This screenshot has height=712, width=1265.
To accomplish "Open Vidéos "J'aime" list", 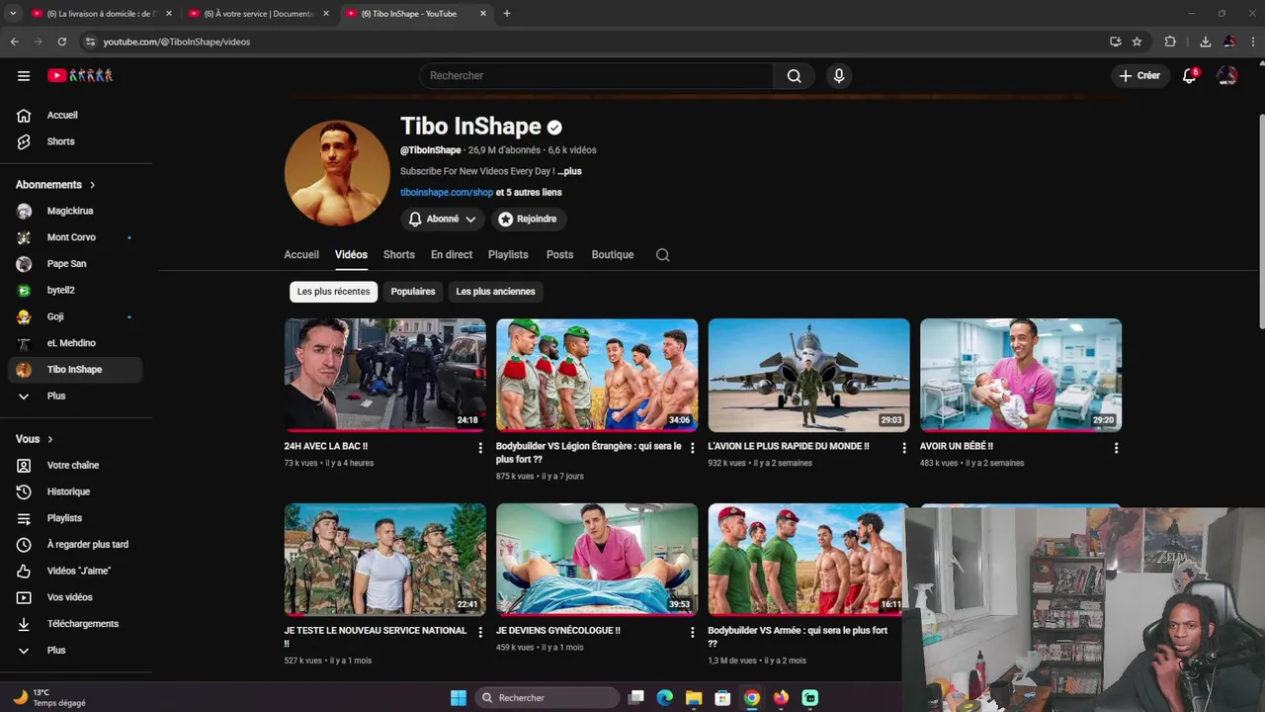I will [x=75, y=571].
